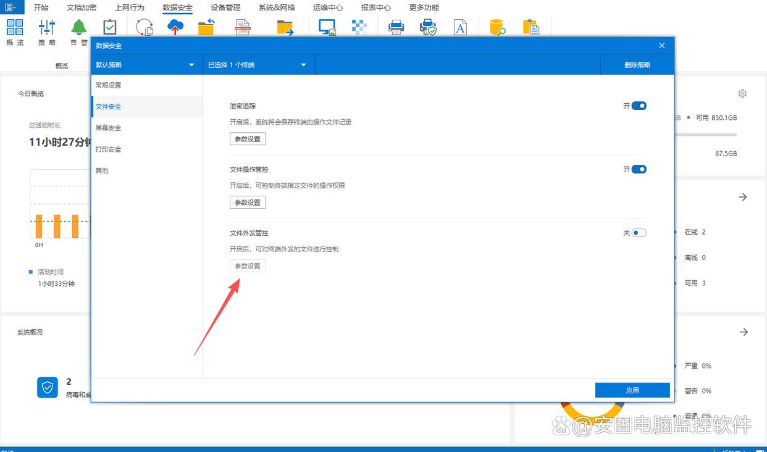This screenshot has height=452, width=767.
Task: Switch to the 设备管理 ribbon tab
Action: tap(225, 7)
